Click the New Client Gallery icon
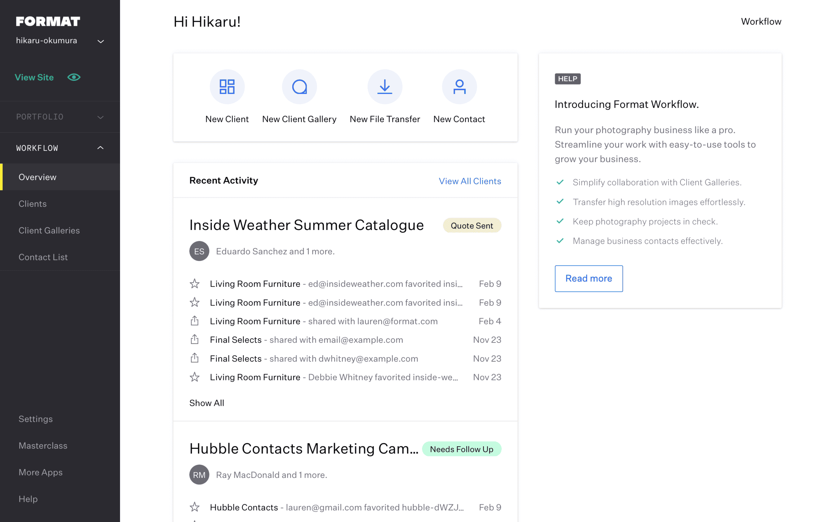The image size is (835, 522). click(299, 87)
